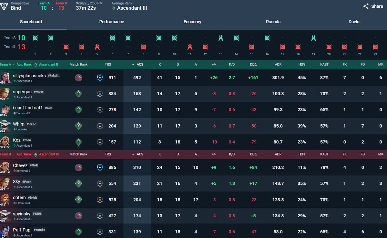Switch to the Performance tab

coord(112,22)
